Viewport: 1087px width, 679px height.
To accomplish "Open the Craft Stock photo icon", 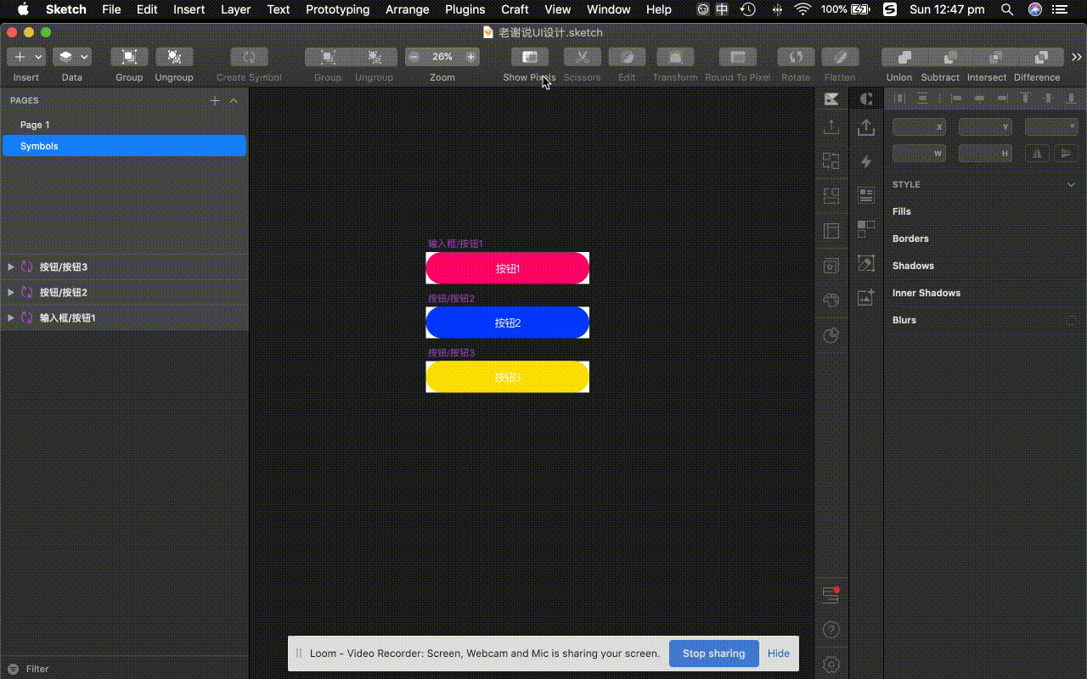I will point(865,297).
